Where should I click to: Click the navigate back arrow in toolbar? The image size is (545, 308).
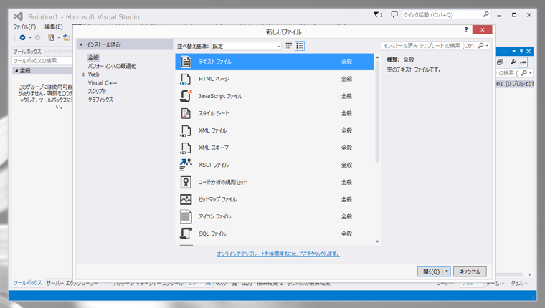click(x=23, y=37)
